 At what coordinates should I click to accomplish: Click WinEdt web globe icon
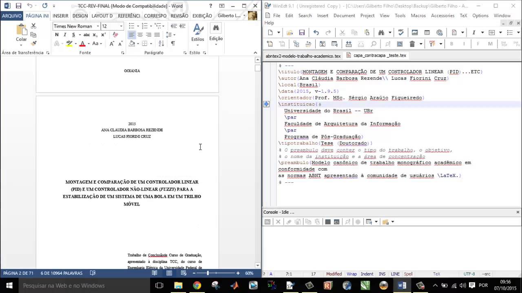pos(439,33)
